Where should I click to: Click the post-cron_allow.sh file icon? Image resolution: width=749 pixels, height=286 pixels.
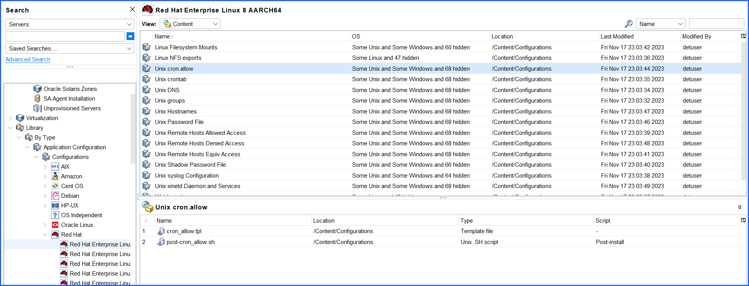click(x=160, y=242)
